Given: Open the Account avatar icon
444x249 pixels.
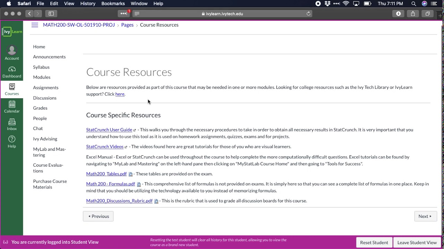Looking at the screenshot, I should [12, 53].
